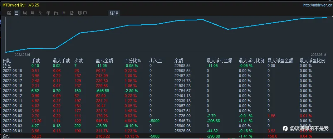Switch to the 季 quarterly tab
333x139 pixels.
[40, 13]
